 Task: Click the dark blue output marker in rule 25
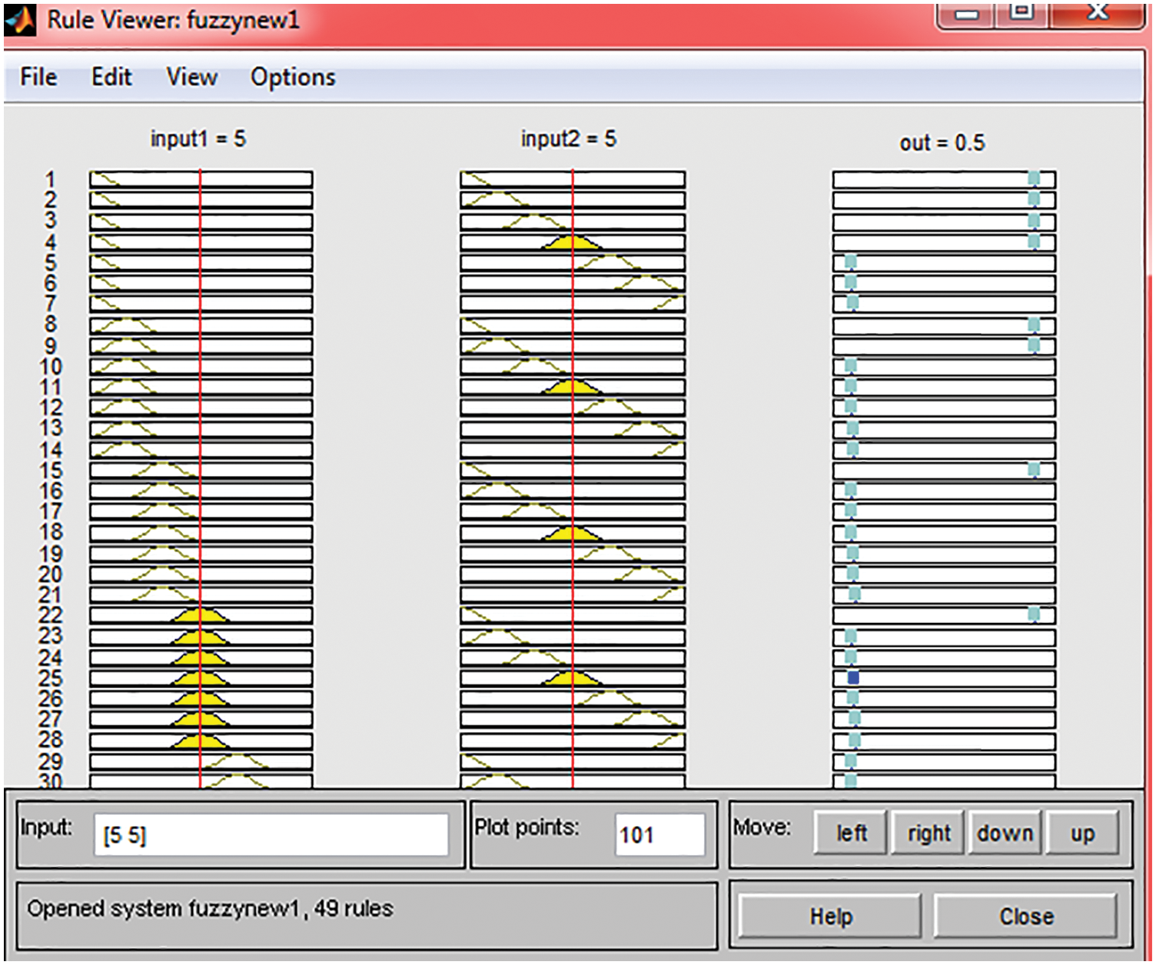pyautogui.click(x=853, y=677)
